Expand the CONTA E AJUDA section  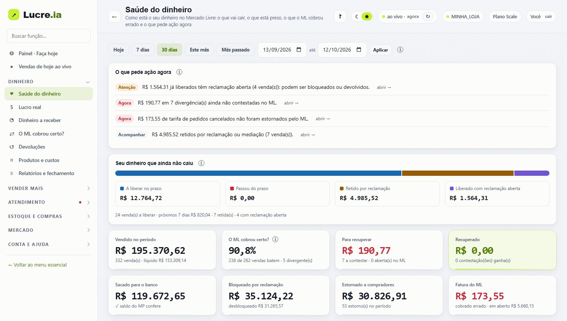(x=49, y=244)
